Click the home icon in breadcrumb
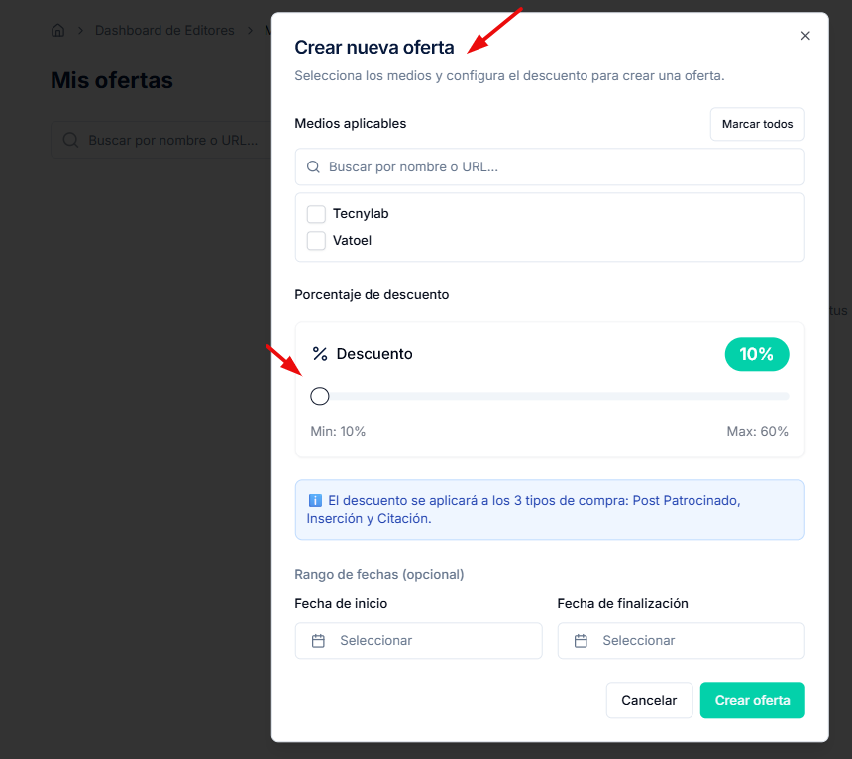 pyautogui.click(x=58, y=31)
